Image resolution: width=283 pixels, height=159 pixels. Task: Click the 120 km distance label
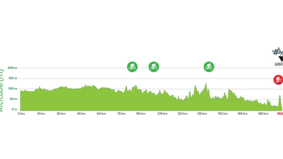(x=182, y=113)
